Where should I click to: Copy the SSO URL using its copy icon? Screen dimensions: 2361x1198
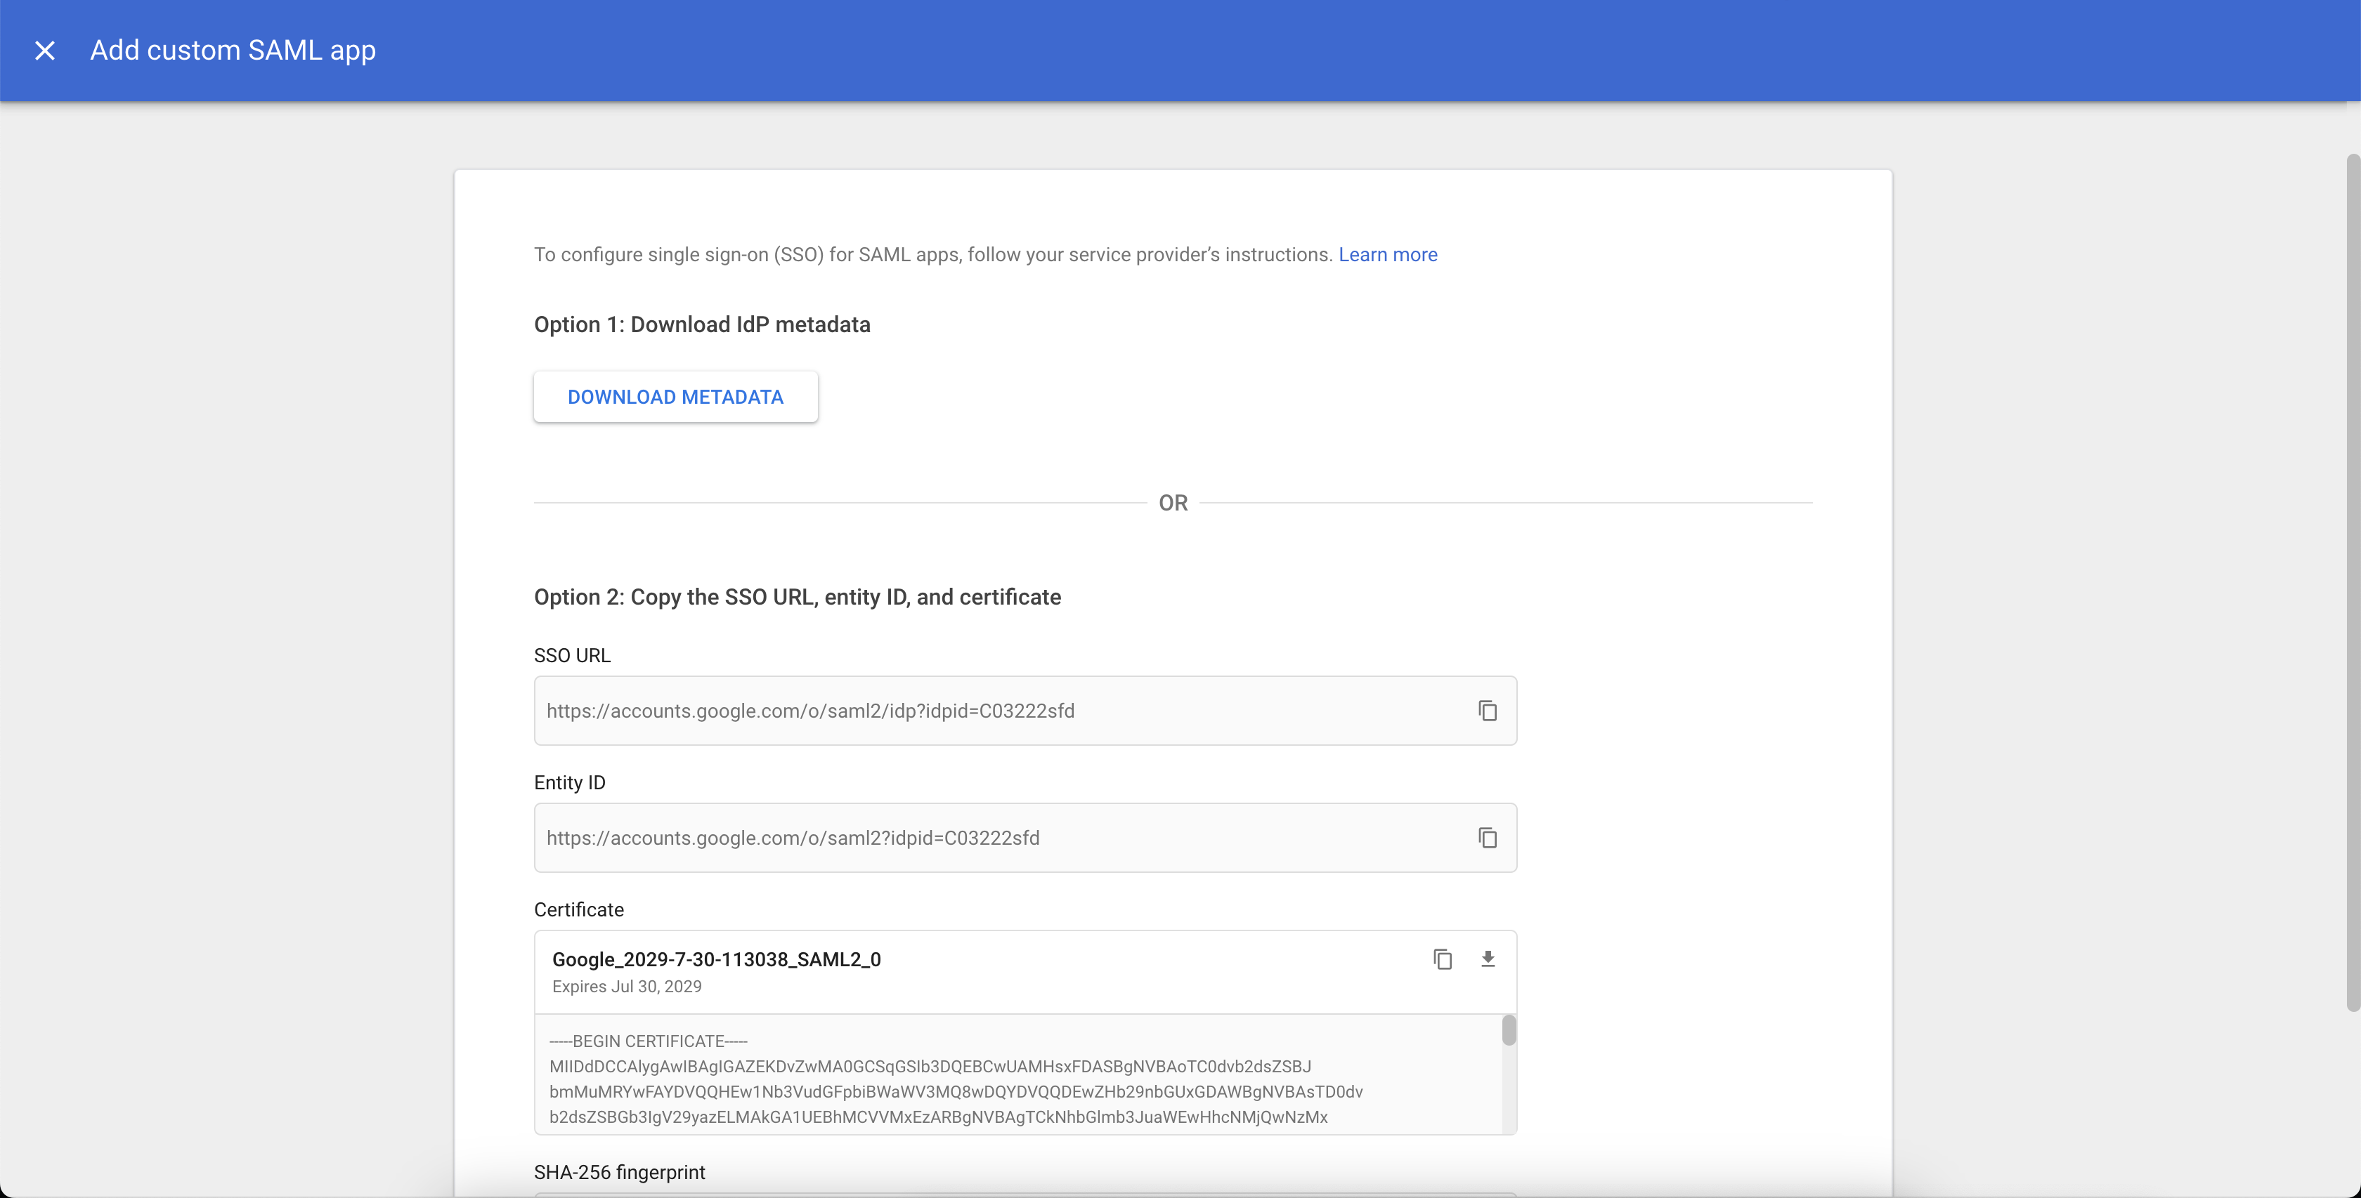tap(1488, 711)
